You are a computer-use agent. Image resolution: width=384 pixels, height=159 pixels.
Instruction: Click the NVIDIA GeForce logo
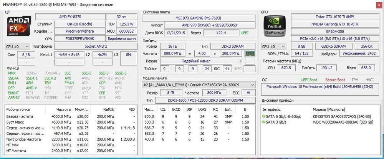point(275,26)
